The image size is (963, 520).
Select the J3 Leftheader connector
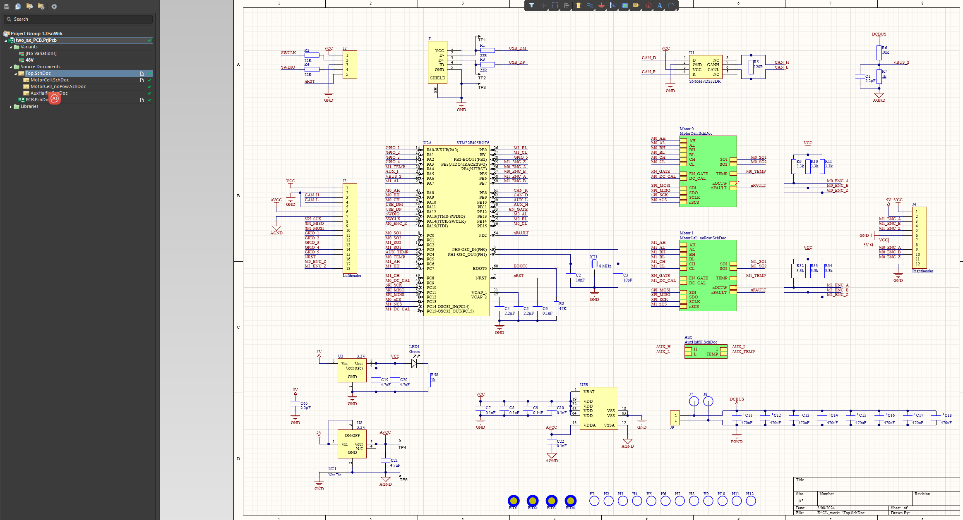[x=351, y=228]
